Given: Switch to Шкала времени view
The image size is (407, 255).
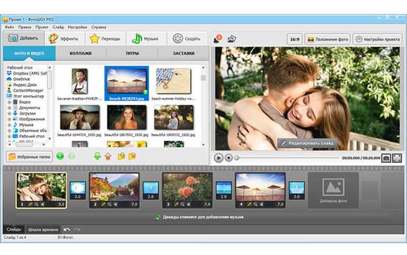Looking at the screenshot, I should [x=43, y=229].
